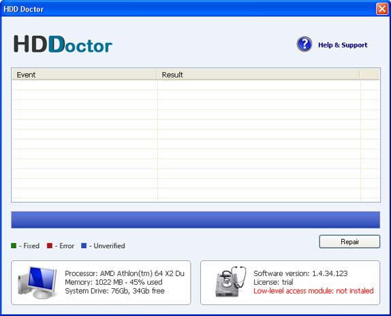This screenshot has height=316, width=391.
Task: Click the HDDoctor logo
Action: coord(63,44)
